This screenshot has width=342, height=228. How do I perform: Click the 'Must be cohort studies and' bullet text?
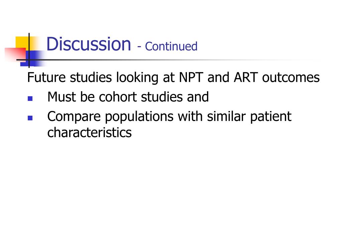tap(128, 97)
